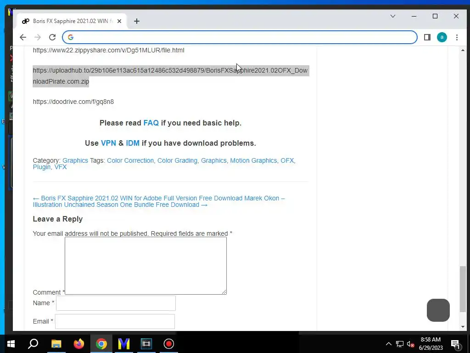Open the red record app in taskbar

[169, 344]
